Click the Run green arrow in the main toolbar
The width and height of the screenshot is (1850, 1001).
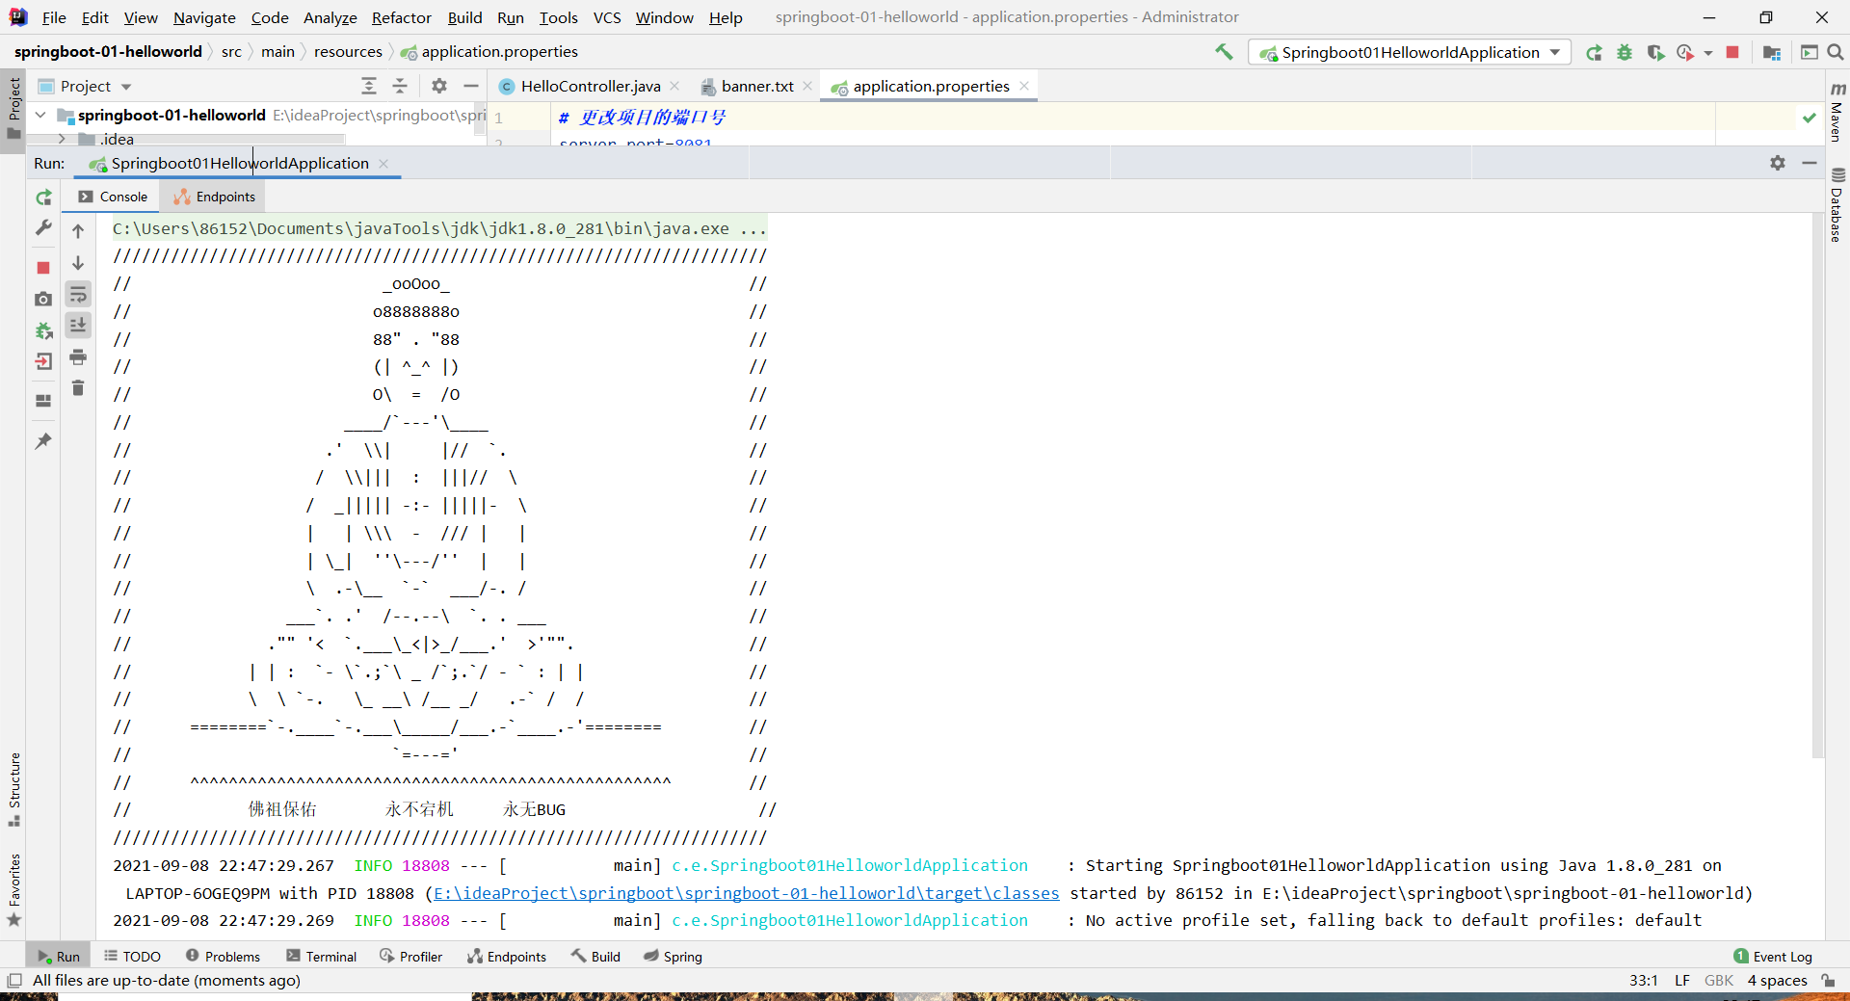point(1595,52)
